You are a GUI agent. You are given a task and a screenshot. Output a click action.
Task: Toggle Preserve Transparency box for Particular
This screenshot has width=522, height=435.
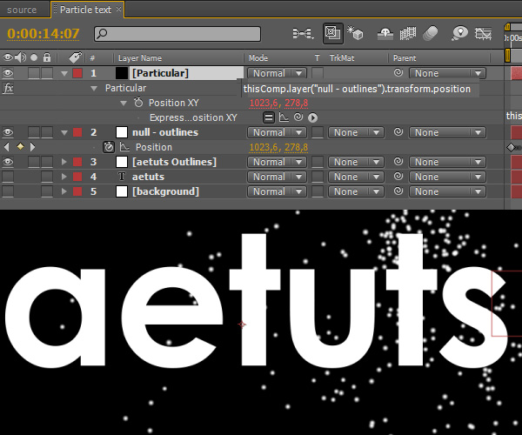[x=318, y=73]
